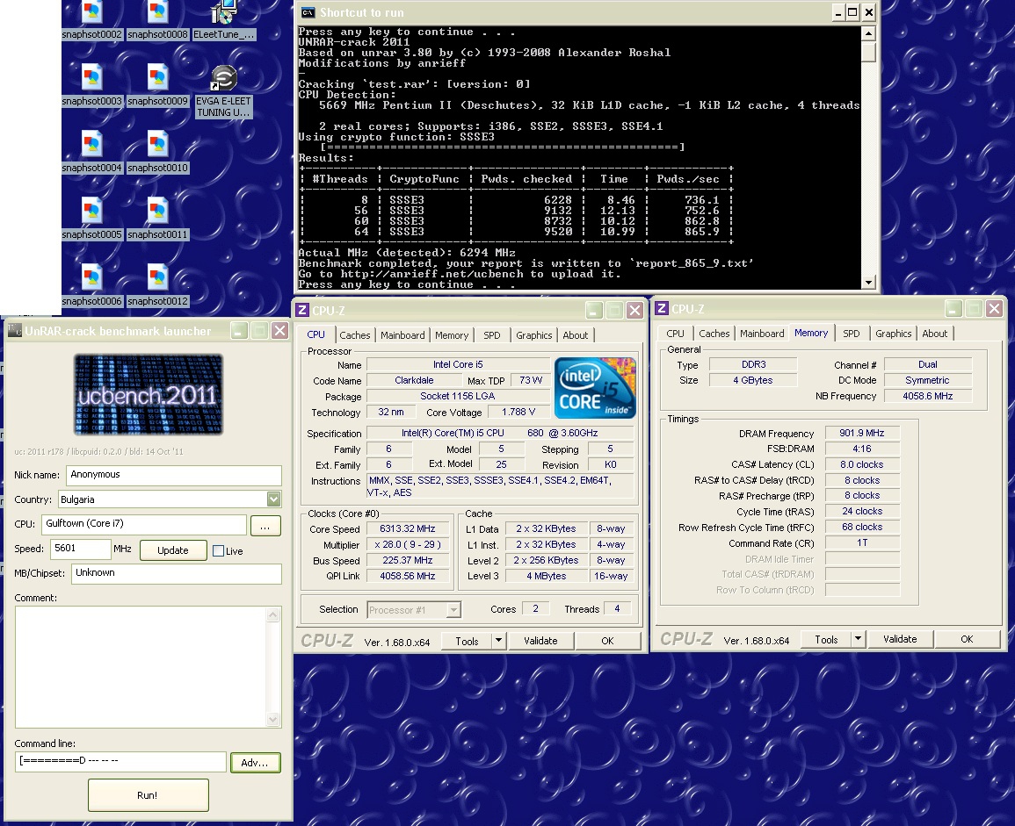
Task: Open the snaphsot0011 desktop icon
Action: click(x=158, y=219)
